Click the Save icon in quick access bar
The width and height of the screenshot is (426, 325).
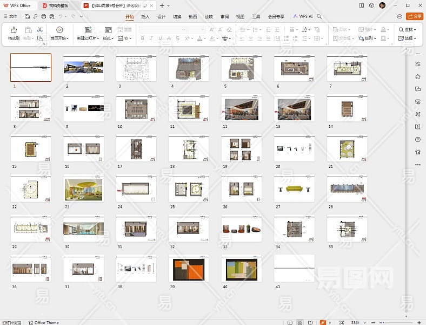pos(27,17)
